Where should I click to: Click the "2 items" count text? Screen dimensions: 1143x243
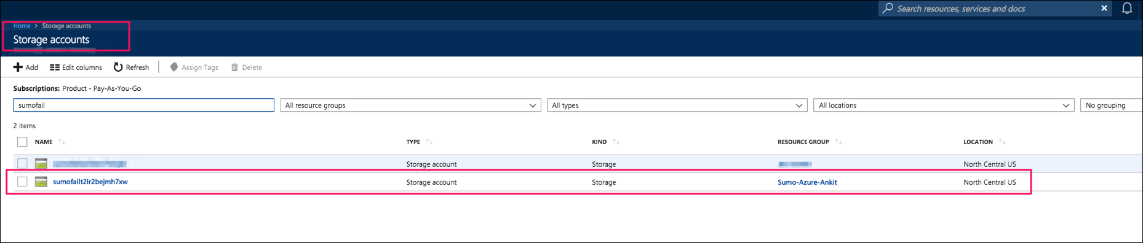pos(25,126)
